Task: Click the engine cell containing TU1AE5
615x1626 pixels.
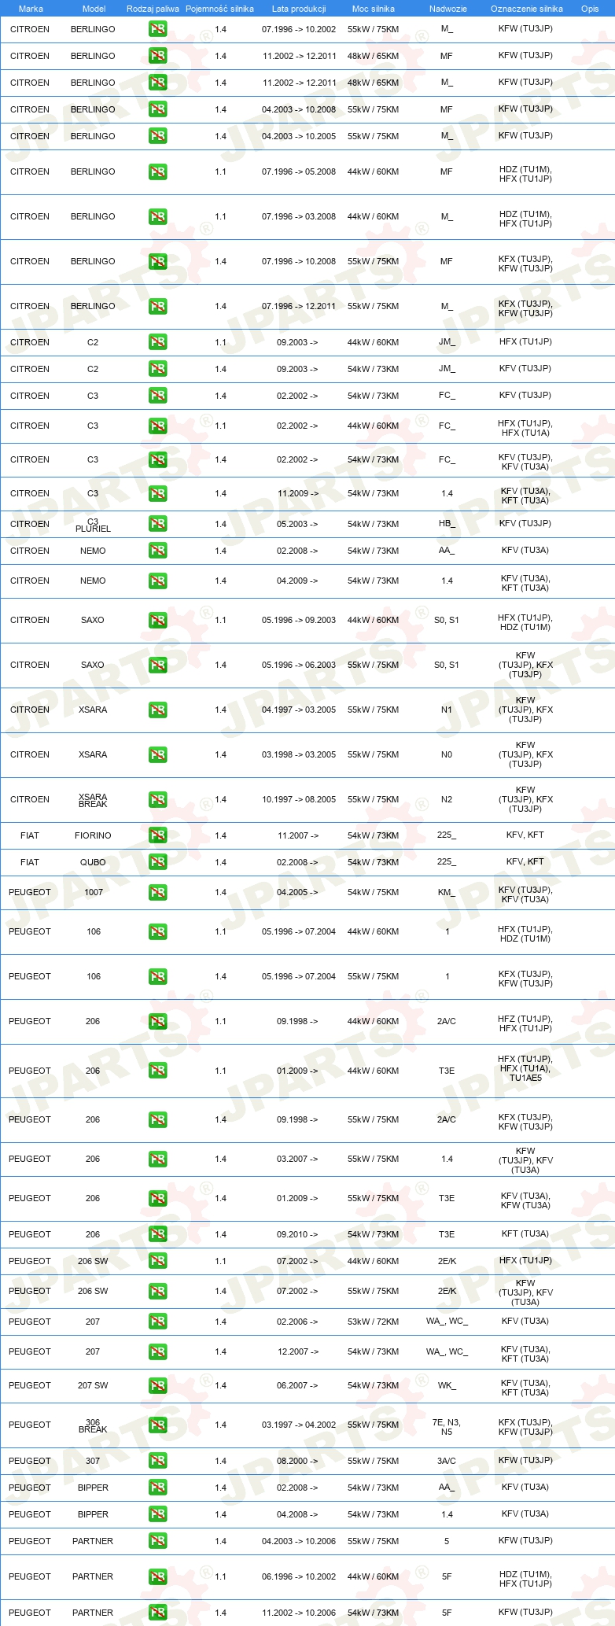Action: click(x=525, y=1068)
